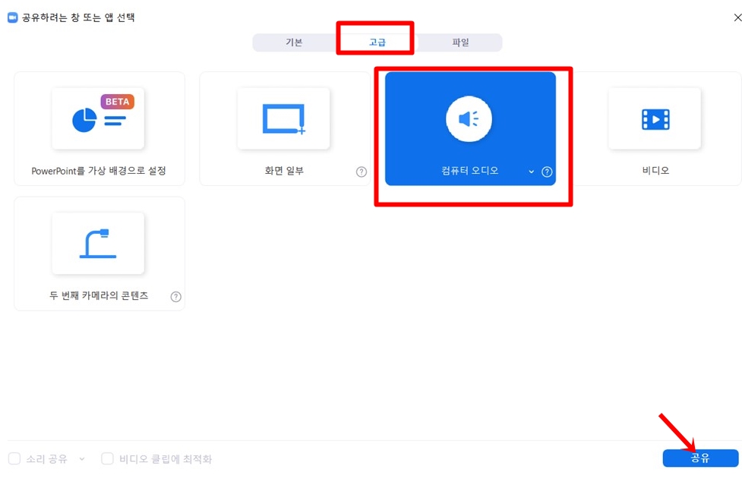Check the sound sharing box at bottom left
Screen dimensions: 742x482
pyautogui.click(x=14, y=458)
